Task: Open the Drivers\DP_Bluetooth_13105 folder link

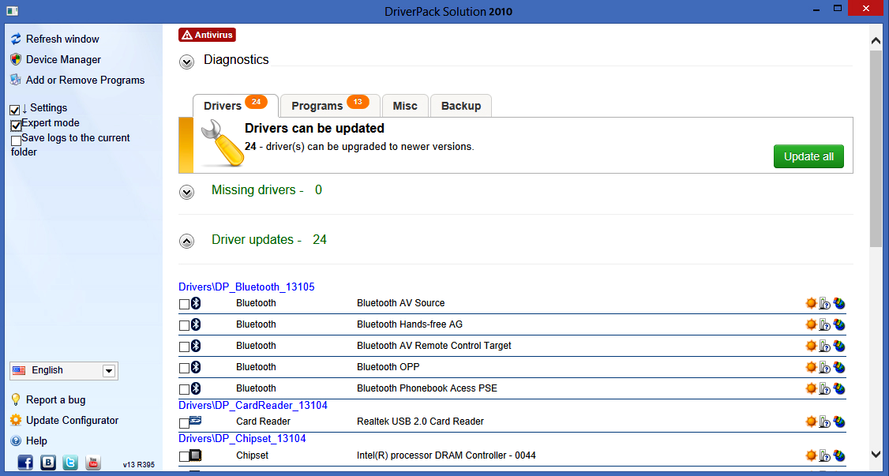Action: (246, 287)
